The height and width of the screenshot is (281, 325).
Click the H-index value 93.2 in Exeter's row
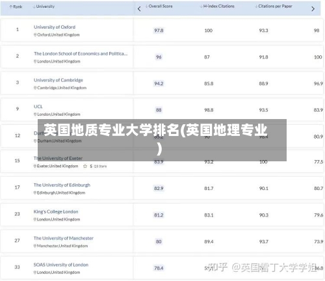pos(209,162)
